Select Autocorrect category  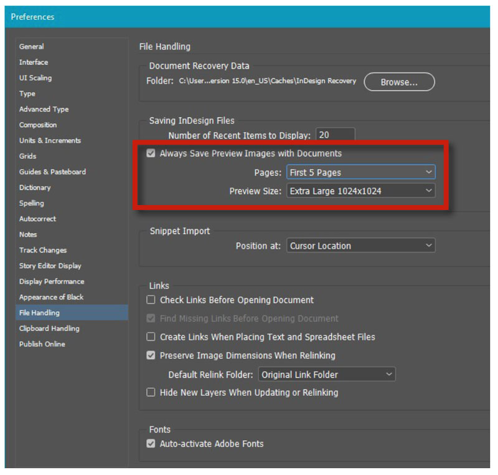[37, 219]
